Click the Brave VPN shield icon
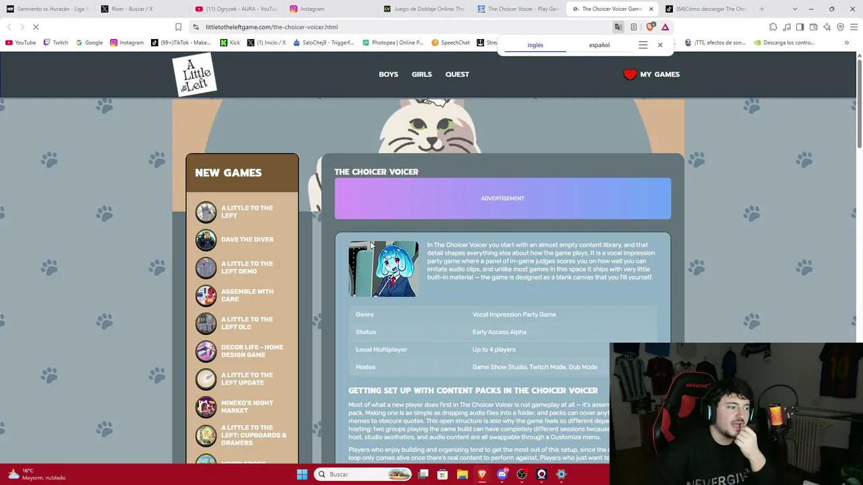This screenshot has height=485, width=863. click(840, 27)
